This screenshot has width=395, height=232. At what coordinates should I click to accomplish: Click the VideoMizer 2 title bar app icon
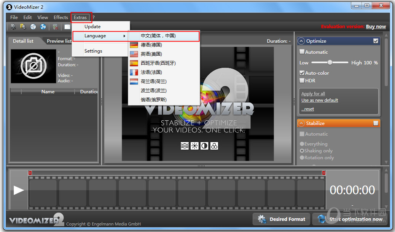click(x=9, y=7)
